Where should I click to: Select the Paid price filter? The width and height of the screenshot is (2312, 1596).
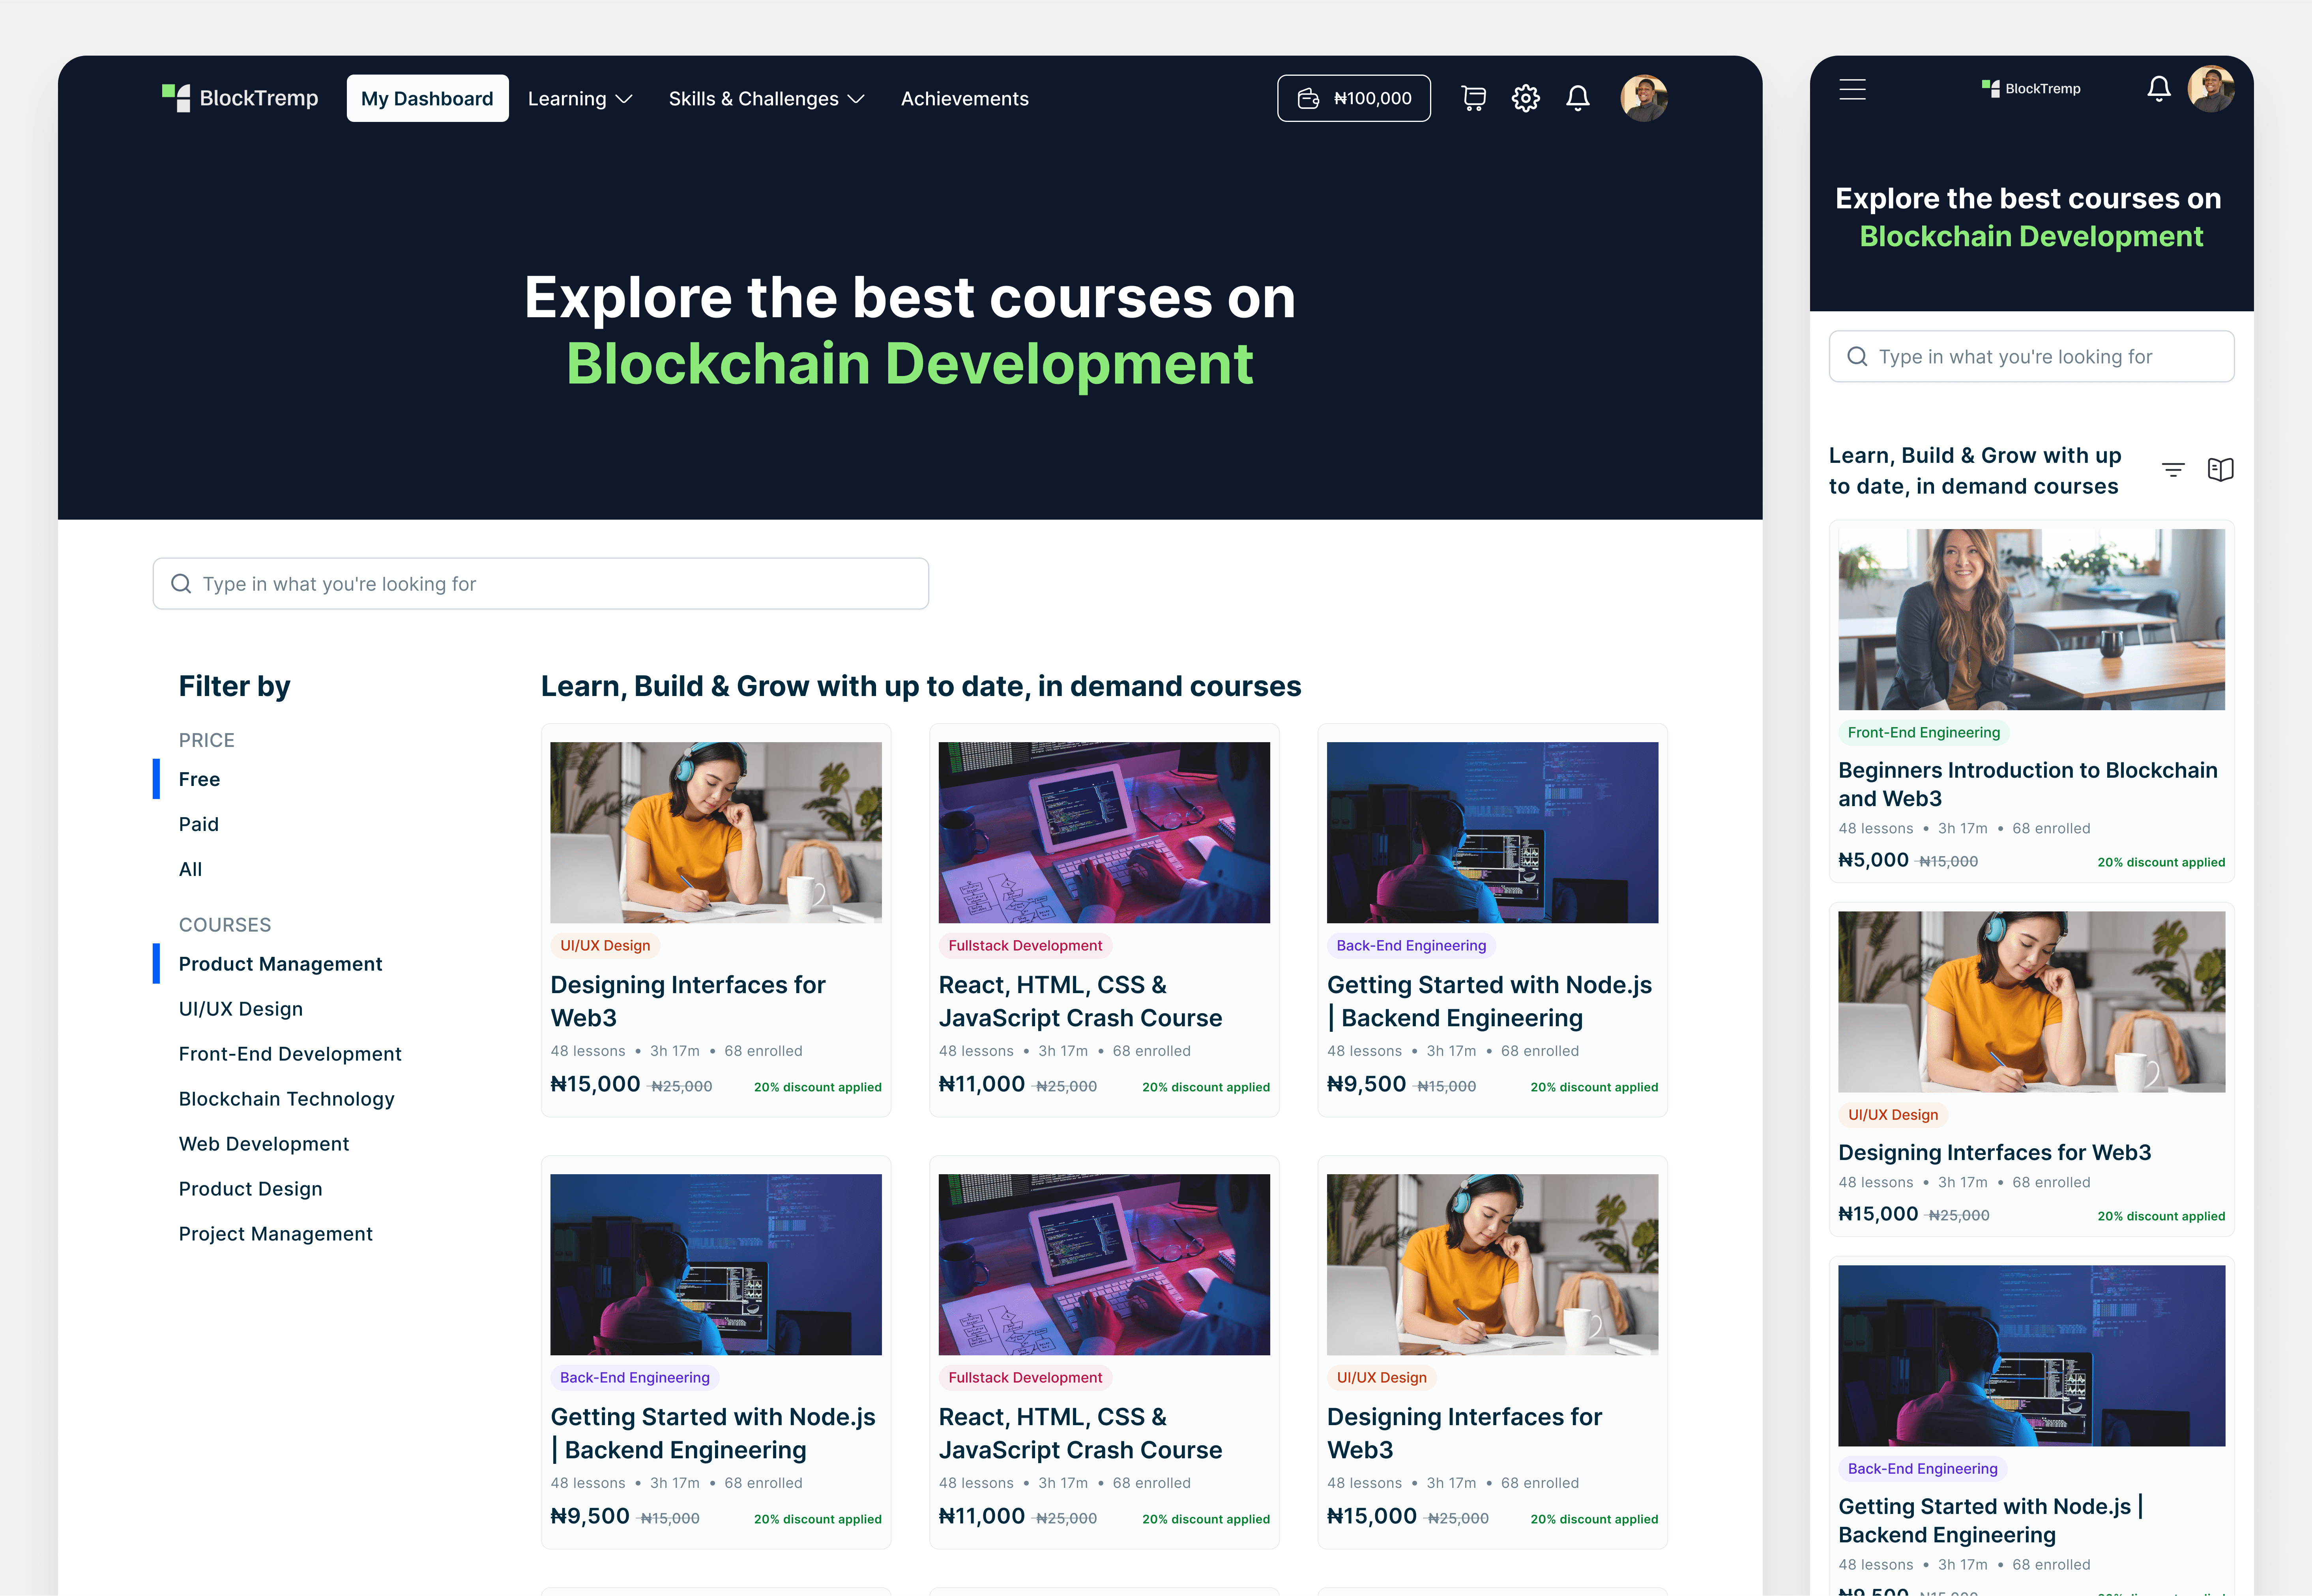[199, 823]
